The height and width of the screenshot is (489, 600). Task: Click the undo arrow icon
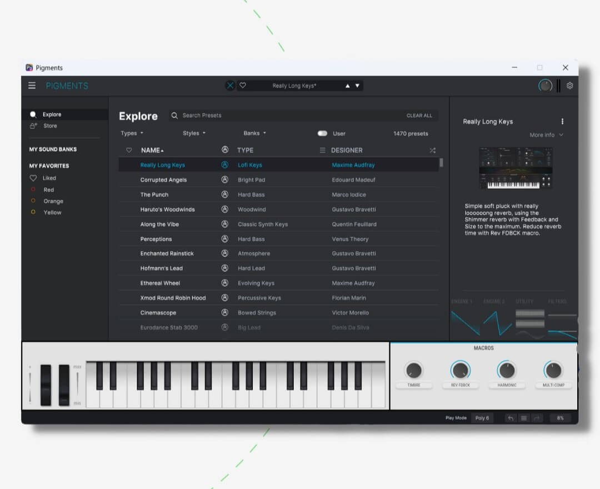tap(511, 418)
